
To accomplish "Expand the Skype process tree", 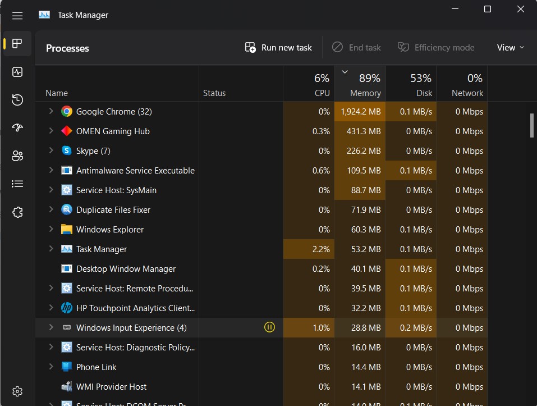I will tap(51, 150).
